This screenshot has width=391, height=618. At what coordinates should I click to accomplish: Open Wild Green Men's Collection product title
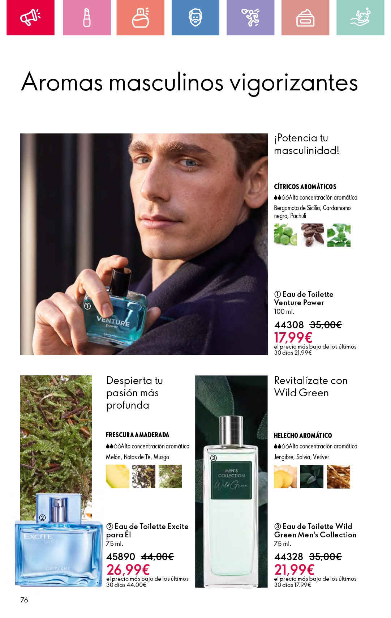pos(315,530)
